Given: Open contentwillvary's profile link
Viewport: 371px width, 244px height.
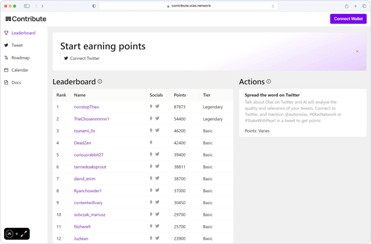Looking at the screenshot, I should 88,203.
